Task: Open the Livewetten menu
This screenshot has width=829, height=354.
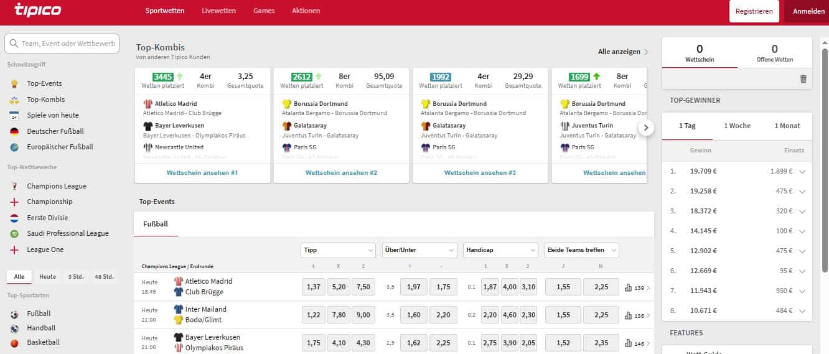Action: pos(219,11)
